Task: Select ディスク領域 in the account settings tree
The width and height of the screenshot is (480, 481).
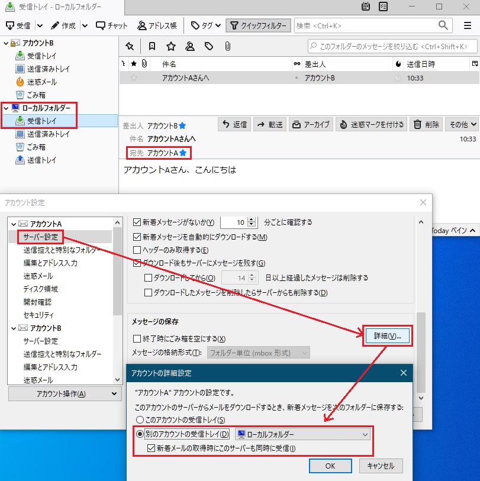Action: (40, 289)
